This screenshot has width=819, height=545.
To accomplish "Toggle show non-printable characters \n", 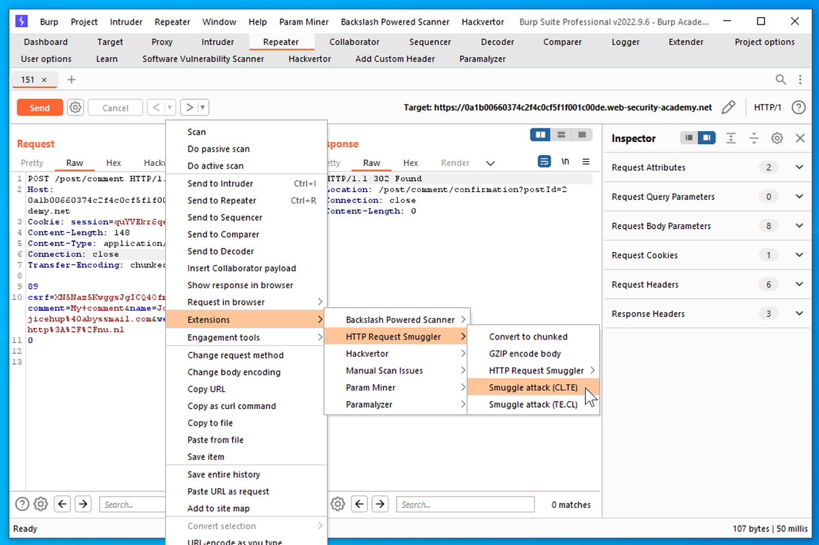I will tap(565, 162).
